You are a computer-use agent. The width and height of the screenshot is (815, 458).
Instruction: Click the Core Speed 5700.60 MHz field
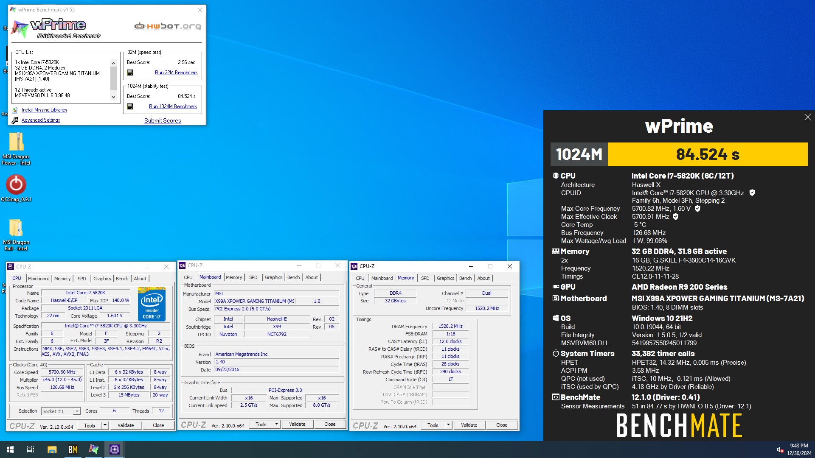(62, 372)
